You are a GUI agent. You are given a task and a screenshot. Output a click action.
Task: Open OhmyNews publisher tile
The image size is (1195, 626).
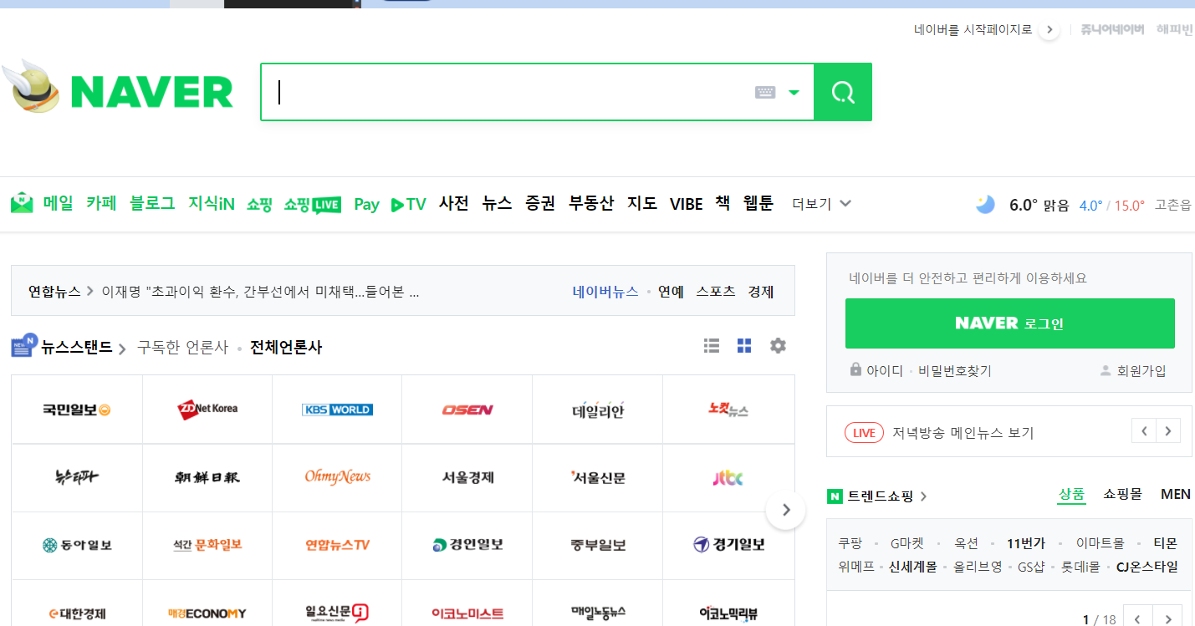coord(337,477)
